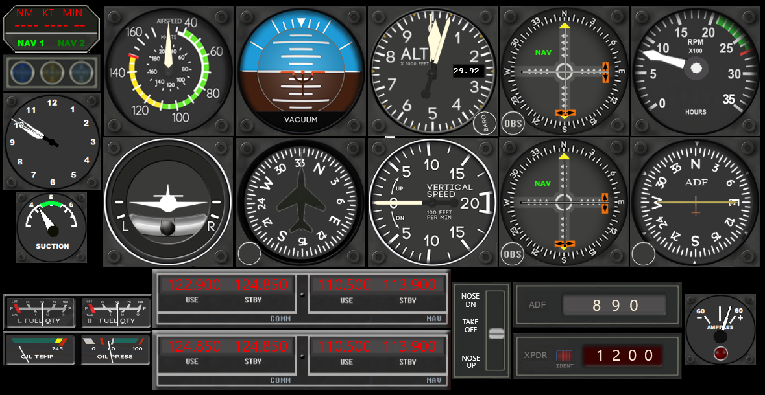Click the bottom COMM USE frequency 124.850
This screenshot has height=395, width=765.
(195, 346)
